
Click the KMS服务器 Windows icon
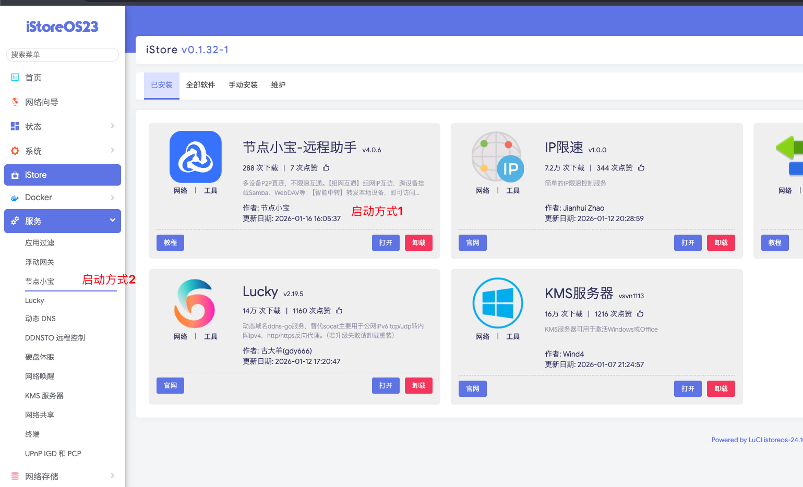pos(497,303)
